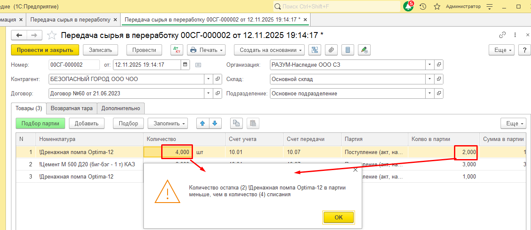Get a link to the document via the chain icon
Image resolution: width=531 pixels, height=230 pixels.
[503, 35]
